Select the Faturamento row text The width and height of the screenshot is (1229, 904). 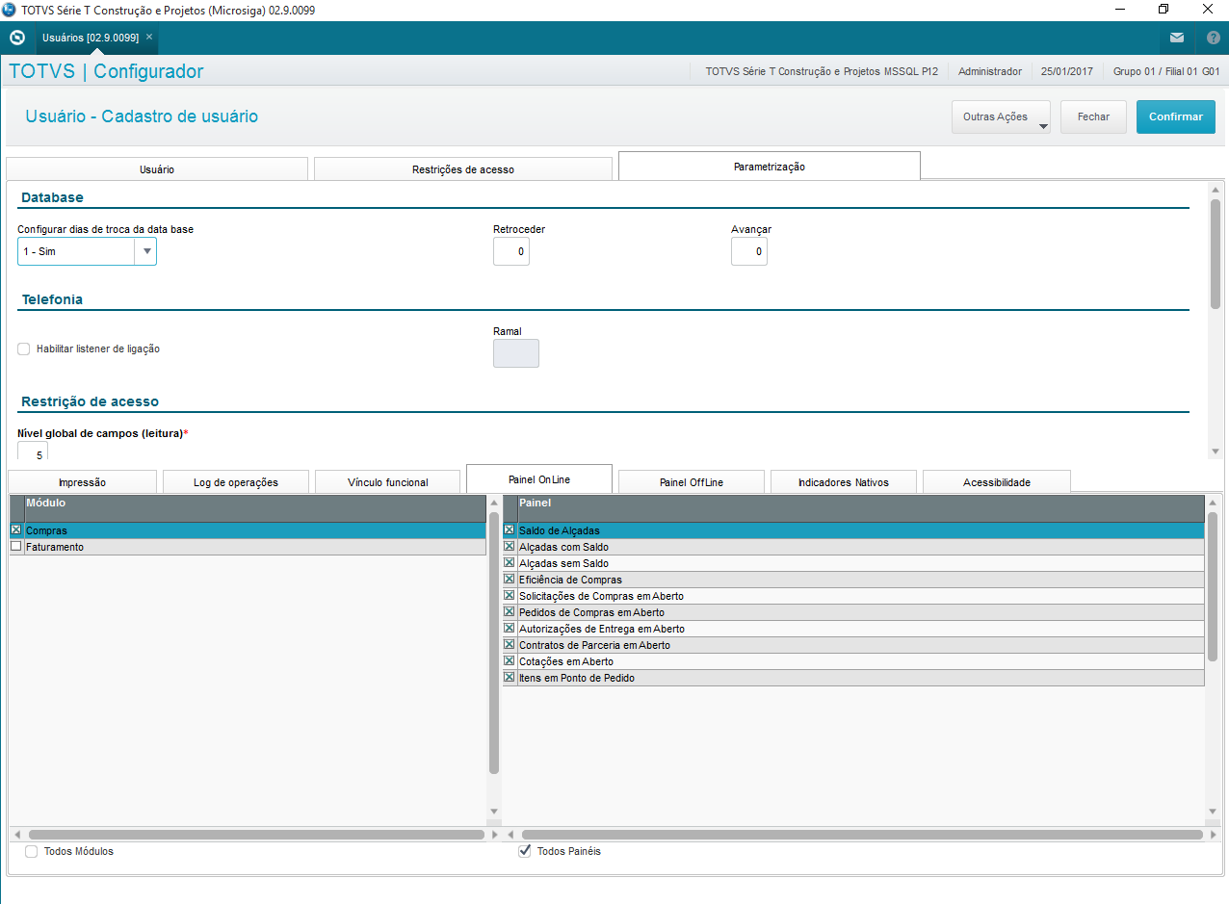tap(55, 547)
